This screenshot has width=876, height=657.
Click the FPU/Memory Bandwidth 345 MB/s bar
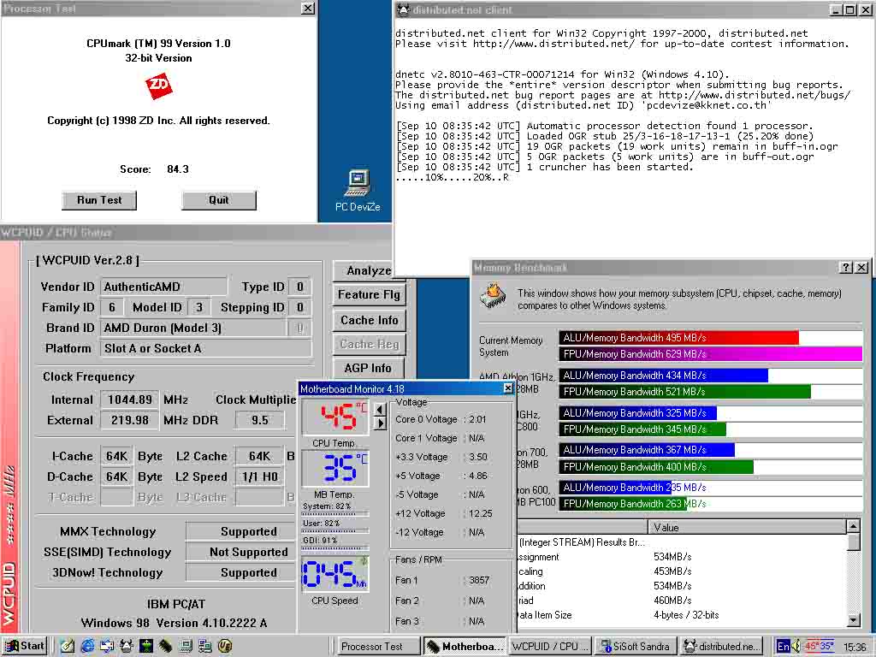(x=642, y=429)
